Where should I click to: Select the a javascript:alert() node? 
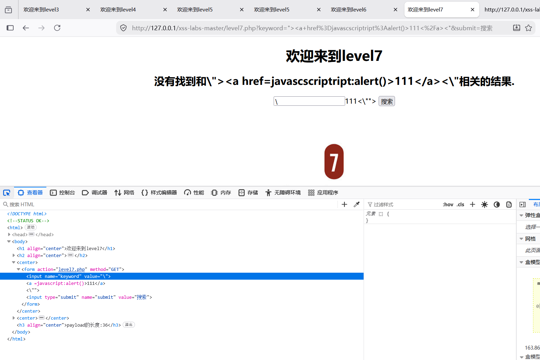coord(66,283)
